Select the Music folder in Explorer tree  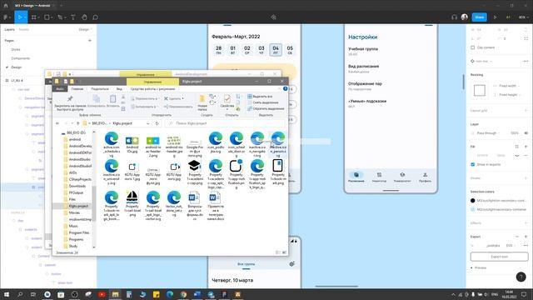pos(73,226)
